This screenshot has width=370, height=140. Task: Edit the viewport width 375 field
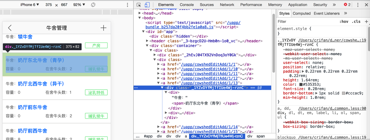tap(49, 5)
